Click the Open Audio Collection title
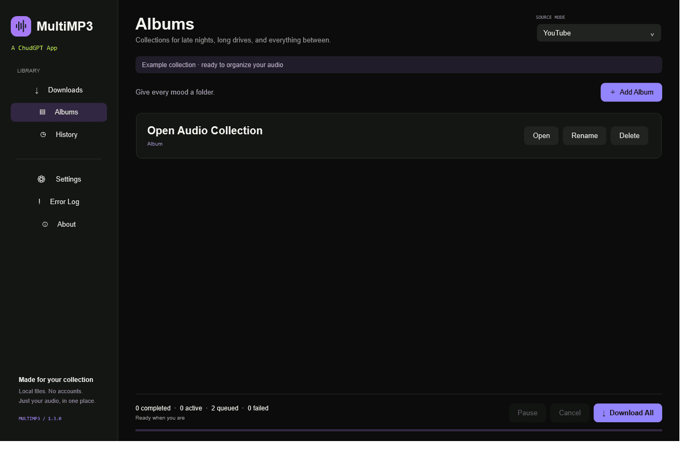This screenshot has width=688, height=462. (x=205, y=131)
